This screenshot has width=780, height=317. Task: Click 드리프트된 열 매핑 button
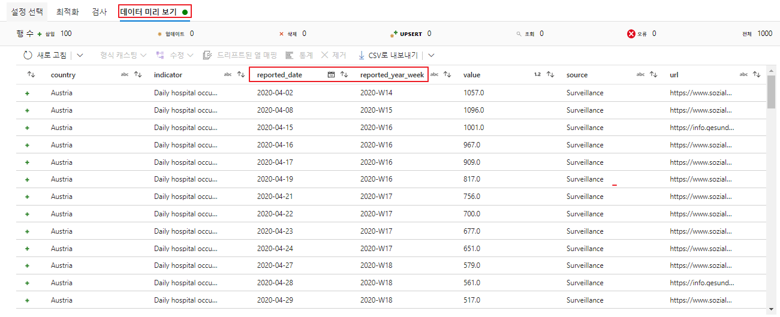pyautogui.click(x=240, y=55)
